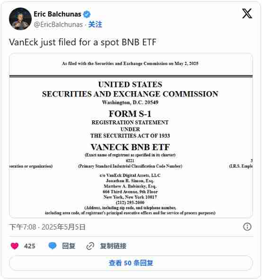Open the X logo in top corner

pyautogui.click(x=247, y=13)
